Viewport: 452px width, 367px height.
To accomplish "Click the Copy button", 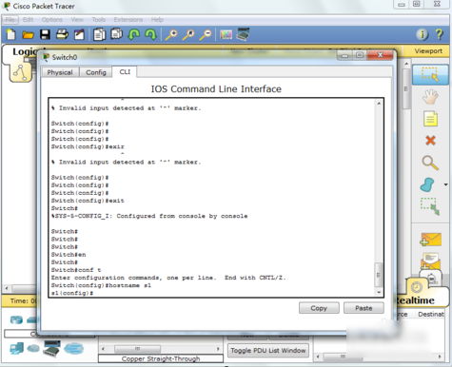I will coord(319,308).
